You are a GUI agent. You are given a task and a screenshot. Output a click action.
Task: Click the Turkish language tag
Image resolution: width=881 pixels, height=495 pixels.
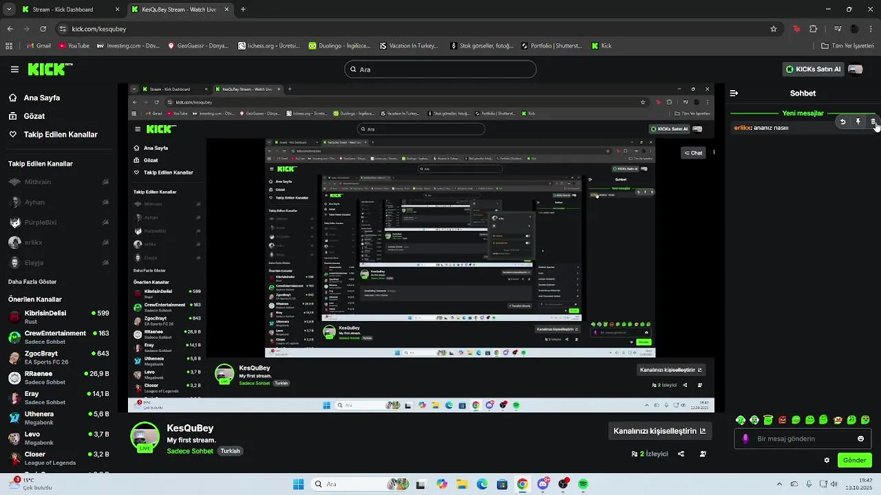tap(230, 451)
